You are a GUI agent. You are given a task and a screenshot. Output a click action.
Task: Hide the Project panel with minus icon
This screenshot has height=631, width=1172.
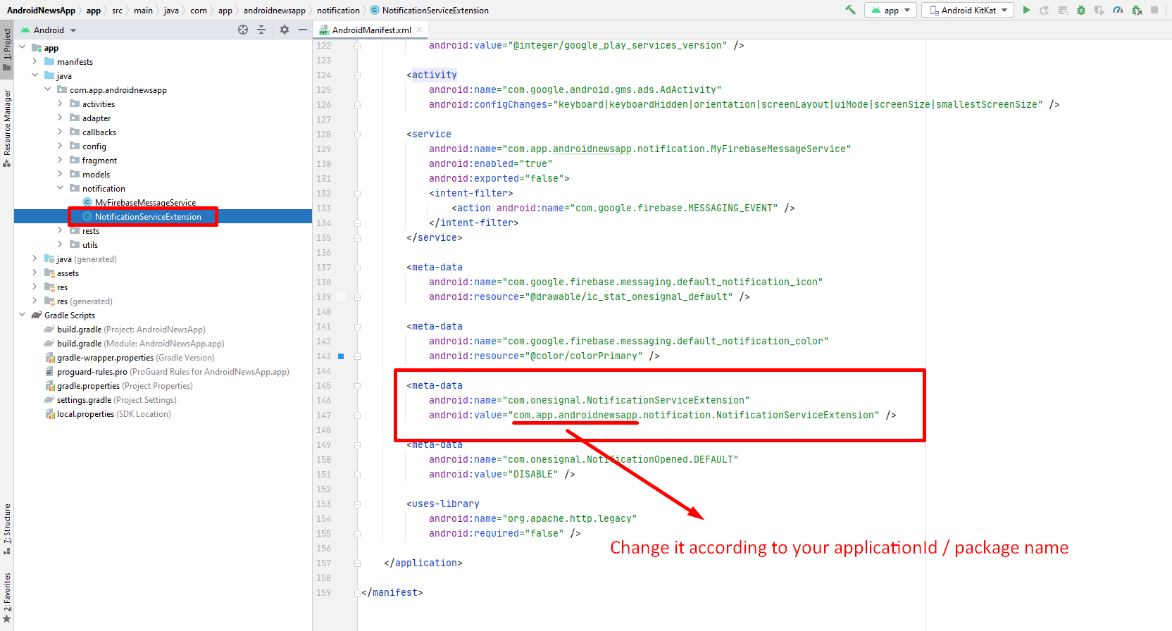[x=303, y=30]
